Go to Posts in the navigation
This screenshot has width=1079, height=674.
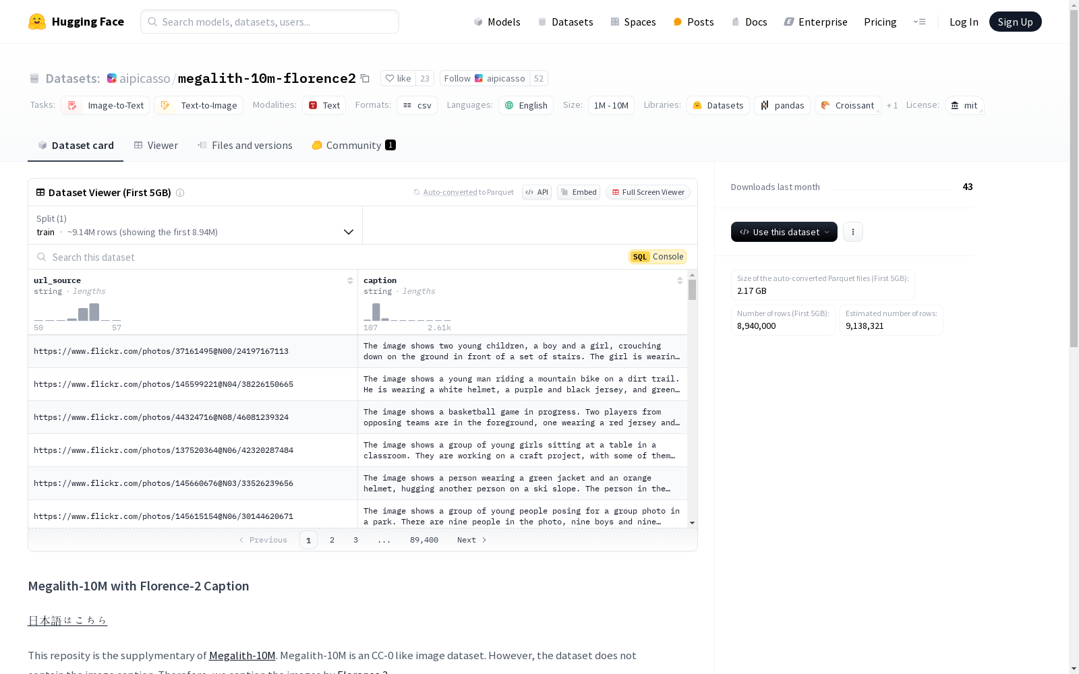[693, 22]
